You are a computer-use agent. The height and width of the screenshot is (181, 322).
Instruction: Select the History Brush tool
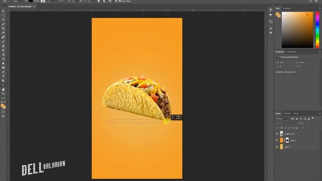(x=3, y=50)
